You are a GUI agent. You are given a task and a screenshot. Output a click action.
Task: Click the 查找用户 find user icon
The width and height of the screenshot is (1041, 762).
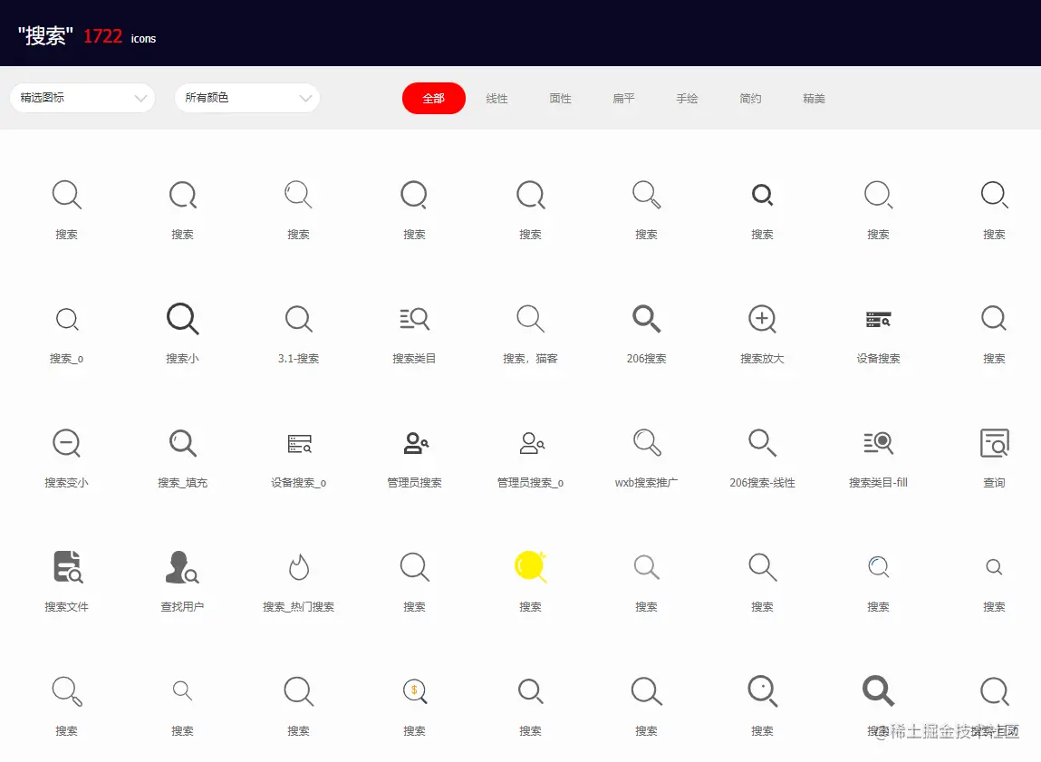(x=183, y=567)
